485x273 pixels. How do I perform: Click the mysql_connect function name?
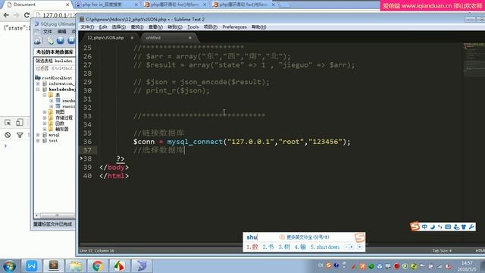click(x=195, y=142)
